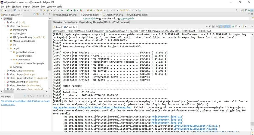This screenshot has height=135, width=254.
Task: Toggle Scroll Lock in Console toolbar
Action: (220, 26)
